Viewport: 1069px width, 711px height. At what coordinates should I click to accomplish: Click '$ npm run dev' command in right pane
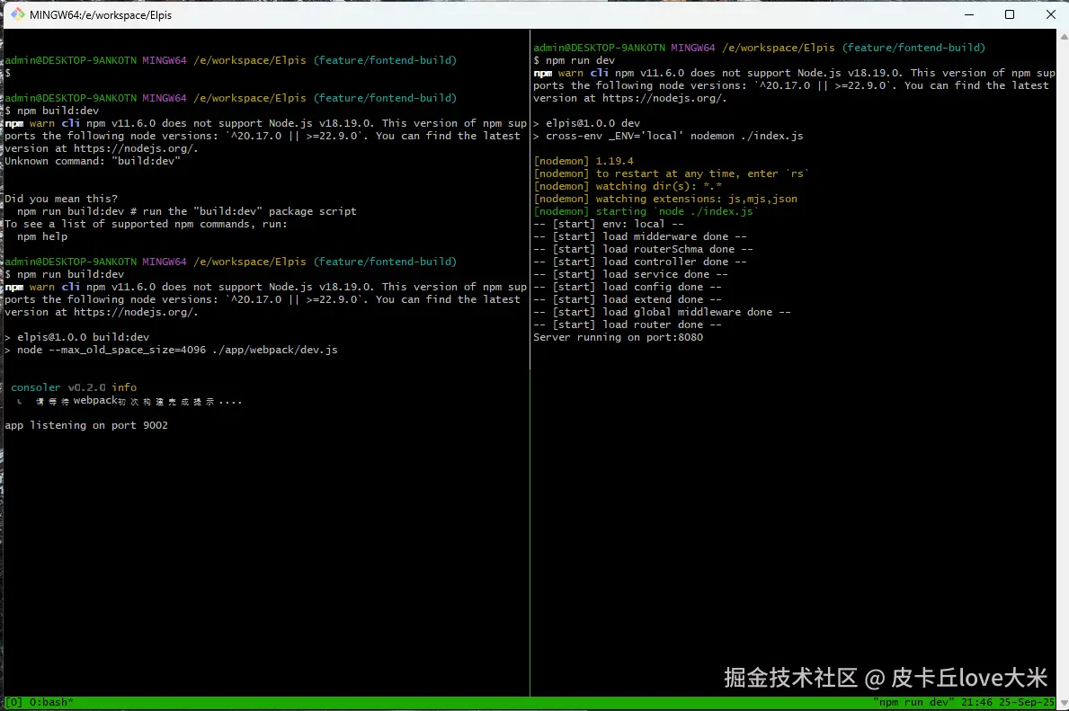click(x=574, y=60)
